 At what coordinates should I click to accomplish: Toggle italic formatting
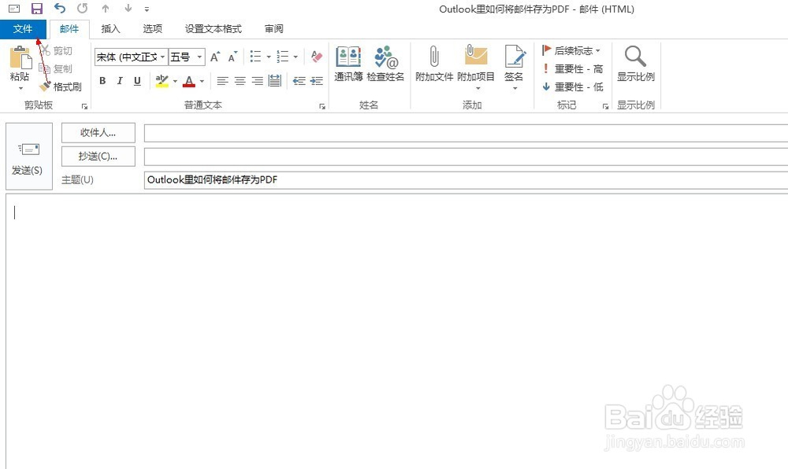(120, 81)
